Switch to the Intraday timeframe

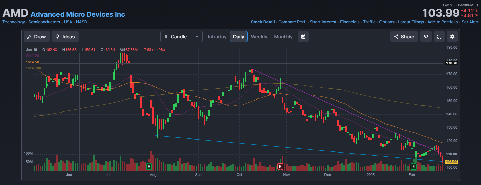(x=217, y=37)
